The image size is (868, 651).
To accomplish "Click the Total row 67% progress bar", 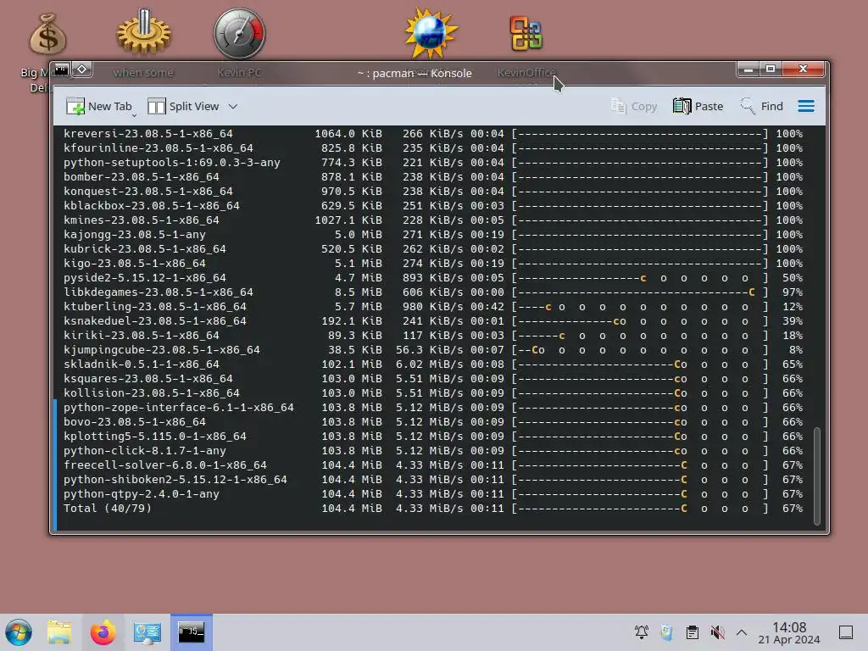I will (640, 508).
